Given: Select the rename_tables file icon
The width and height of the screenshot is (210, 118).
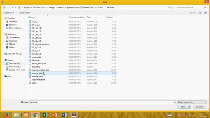Looking at the screenshot, I should (x=30, y=76).
